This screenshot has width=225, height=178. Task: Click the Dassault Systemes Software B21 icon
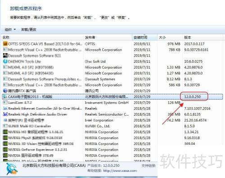pos(5,56)
